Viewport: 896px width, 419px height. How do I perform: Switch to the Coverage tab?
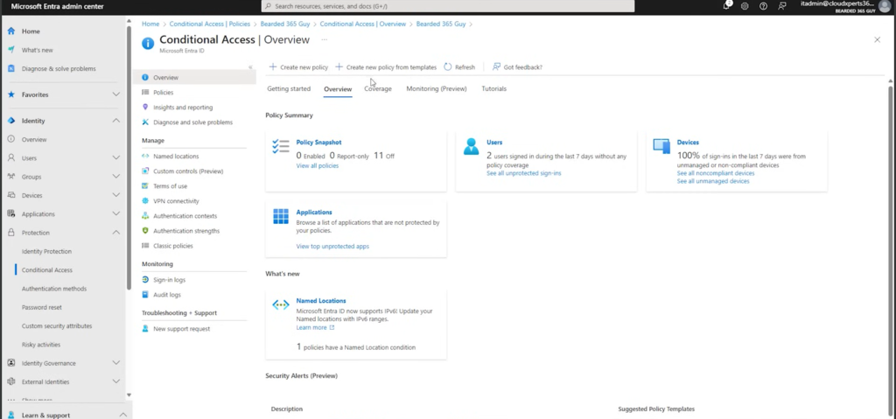378,88
